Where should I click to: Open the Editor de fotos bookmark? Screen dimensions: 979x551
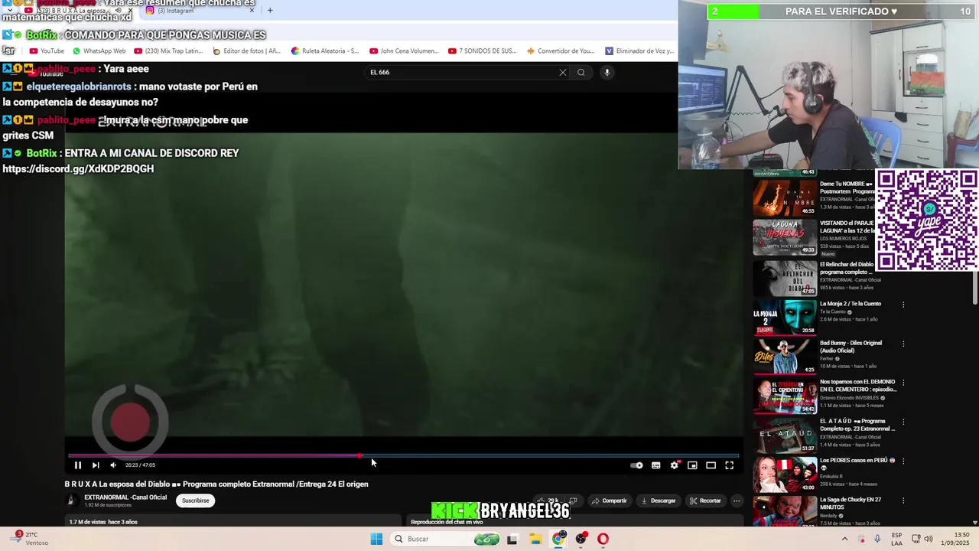pos(246,51)
